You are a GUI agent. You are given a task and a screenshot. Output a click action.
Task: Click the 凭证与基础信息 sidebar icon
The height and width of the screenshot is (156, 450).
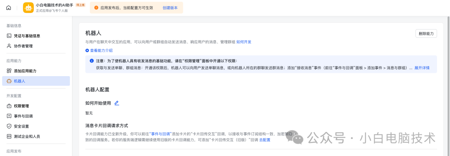coord(9,36)
